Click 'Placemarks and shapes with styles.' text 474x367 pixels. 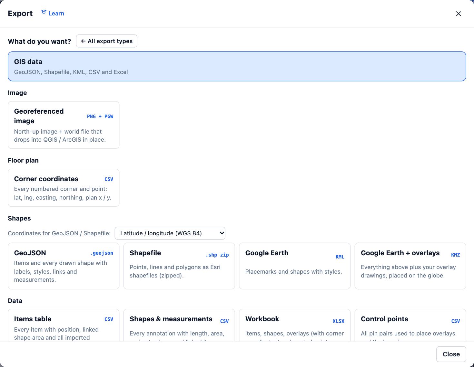[293, 271]
